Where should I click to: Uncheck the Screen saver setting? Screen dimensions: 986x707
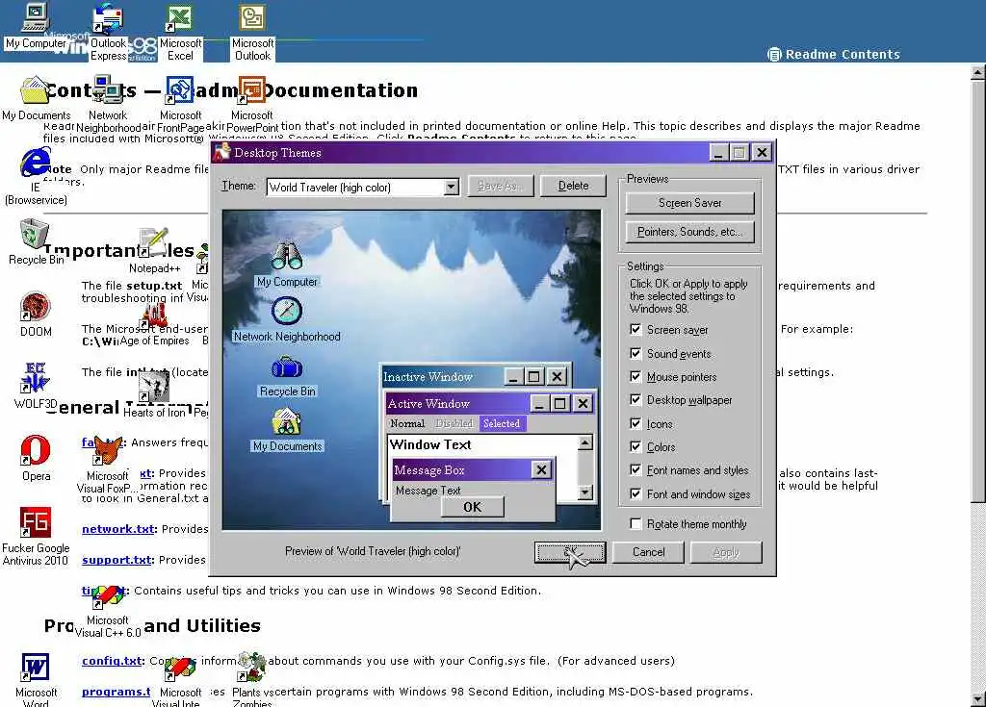click(x=636, y=329)
